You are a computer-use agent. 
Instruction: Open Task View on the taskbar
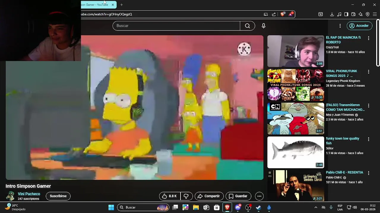tap(175, 207)
